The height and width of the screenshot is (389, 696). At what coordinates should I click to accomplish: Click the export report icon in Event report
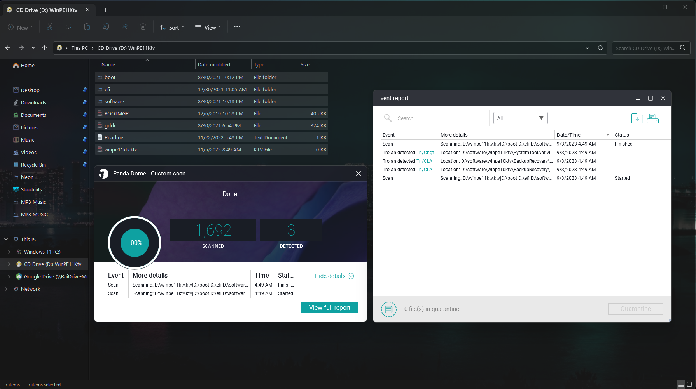(x=637, y=118)
